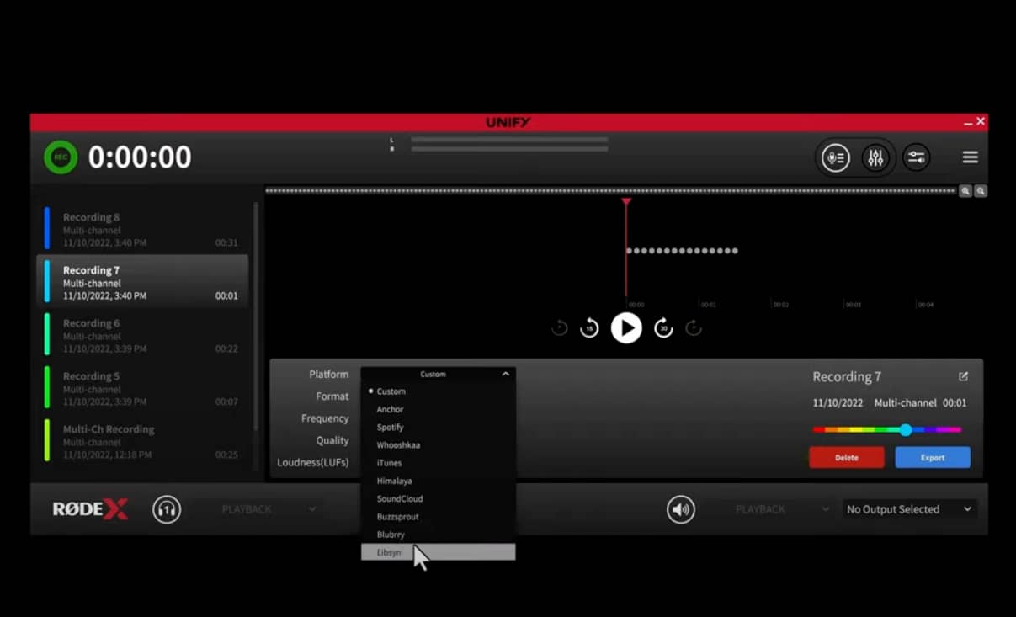Select Recording 8 in the list

[142, 230]
